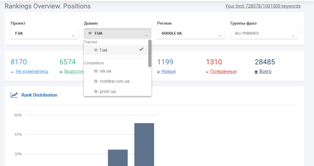The width and height of the screenshot is (314, 166).
Task: Click chevron arrow in Проект dropdown
Action: 73,36
